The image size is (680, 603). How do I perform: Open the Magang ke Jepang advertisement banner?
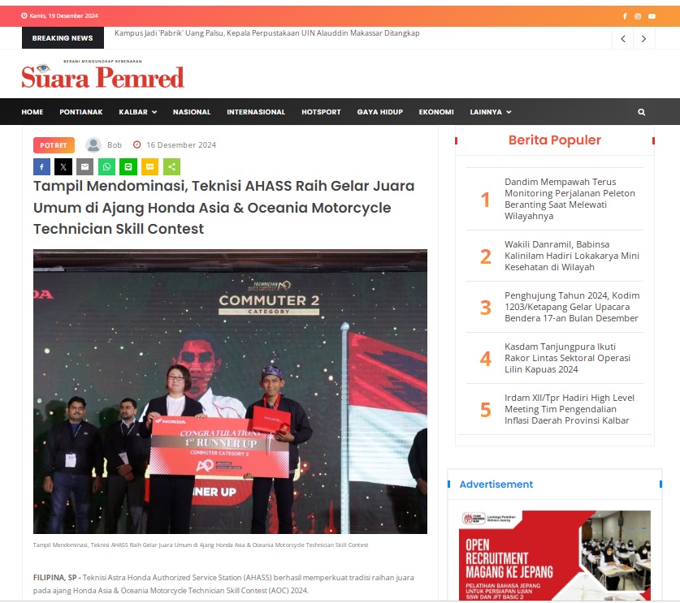pyautogui.click(x=555, y=556)
